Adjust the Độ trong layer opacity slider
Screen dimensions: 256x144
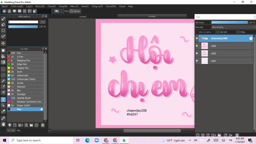coord(229,22)
